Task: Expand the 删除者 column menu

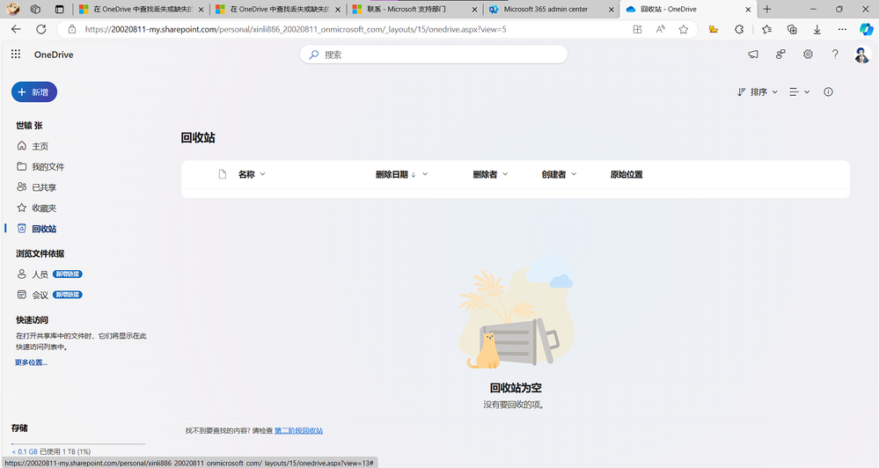Action: coord(505,174)
